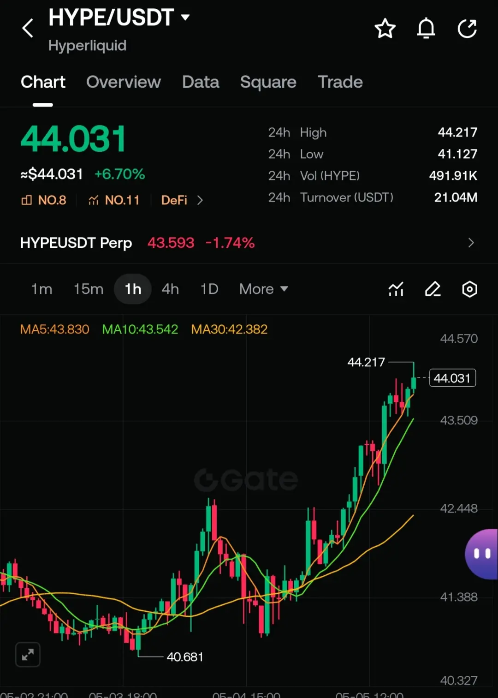This screenshot has width=498, height=698.
Task: Select 1m timeframe
Action: [x=41, y=289]
